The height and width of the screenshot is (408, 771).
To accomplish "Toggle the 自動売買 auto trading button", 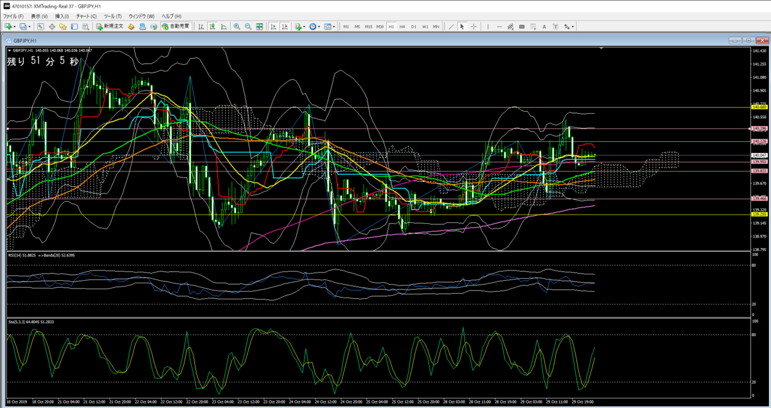I will click(175, 26).
